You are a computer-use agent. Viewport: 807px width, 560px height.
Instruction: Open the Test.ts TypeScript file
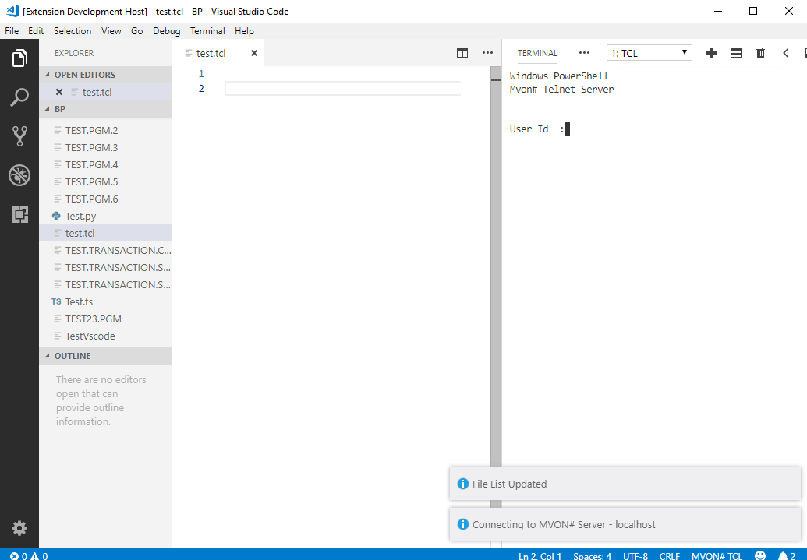(105, 302)
